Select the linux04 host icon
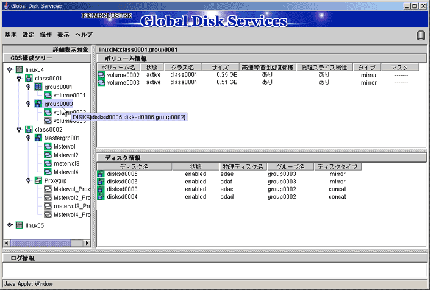The height and width of the screenshot is (290, 439). pos(20,69)
